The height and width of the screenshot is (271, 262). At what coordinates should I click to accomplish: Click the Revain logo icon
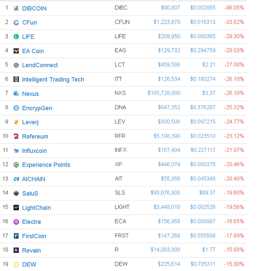point(16,250)
